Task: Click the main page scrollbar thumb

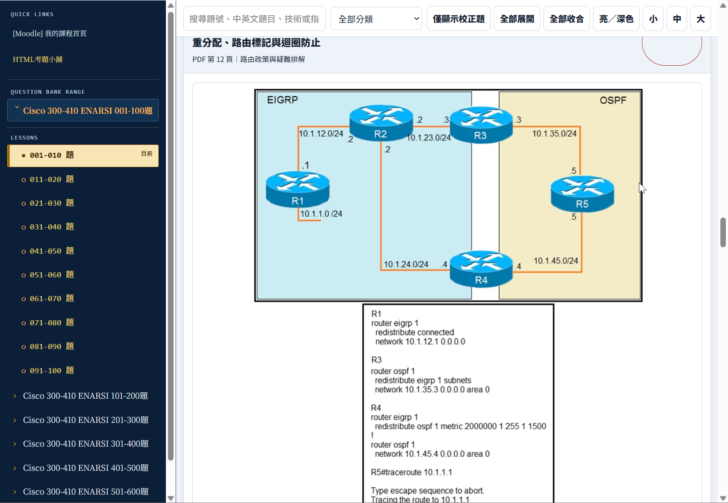Action: (x=723, y=232)
